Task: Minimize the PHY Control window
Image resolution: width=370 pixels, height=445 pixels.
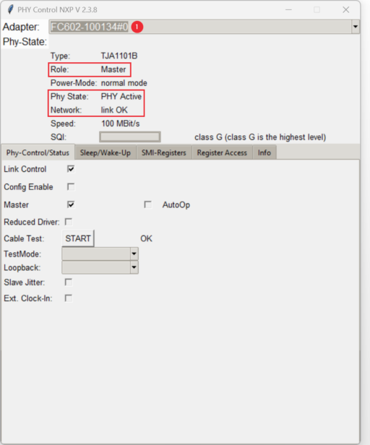Action: click(x=288, y=9)
